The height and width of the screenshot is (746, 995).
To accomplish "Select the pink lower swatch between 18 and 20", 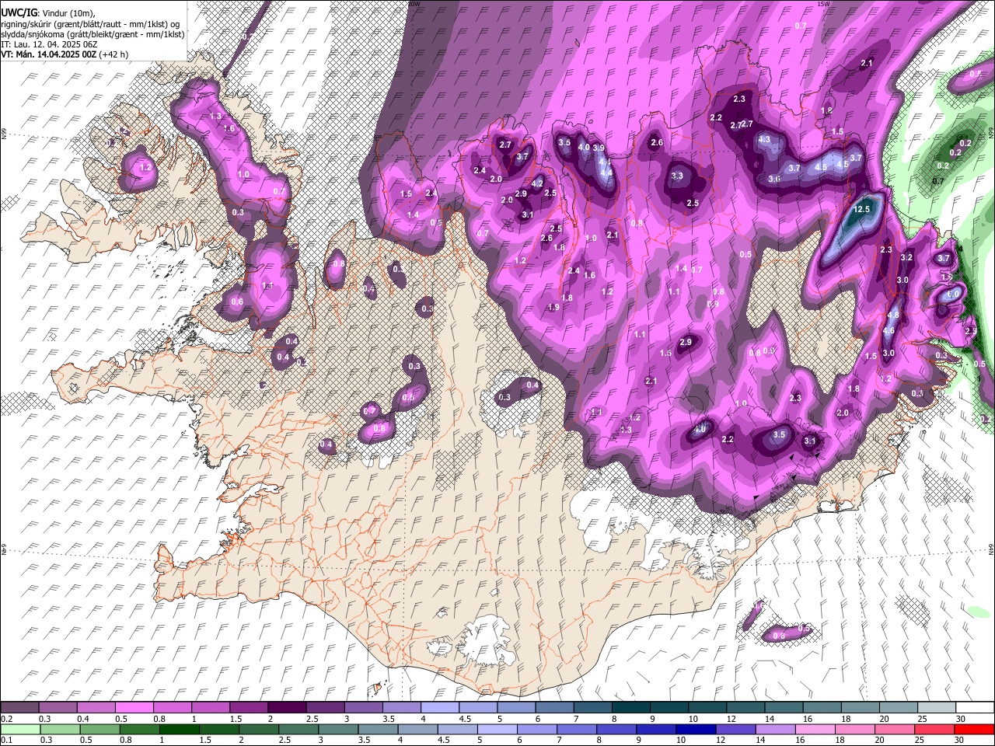I will coord(855,729).
